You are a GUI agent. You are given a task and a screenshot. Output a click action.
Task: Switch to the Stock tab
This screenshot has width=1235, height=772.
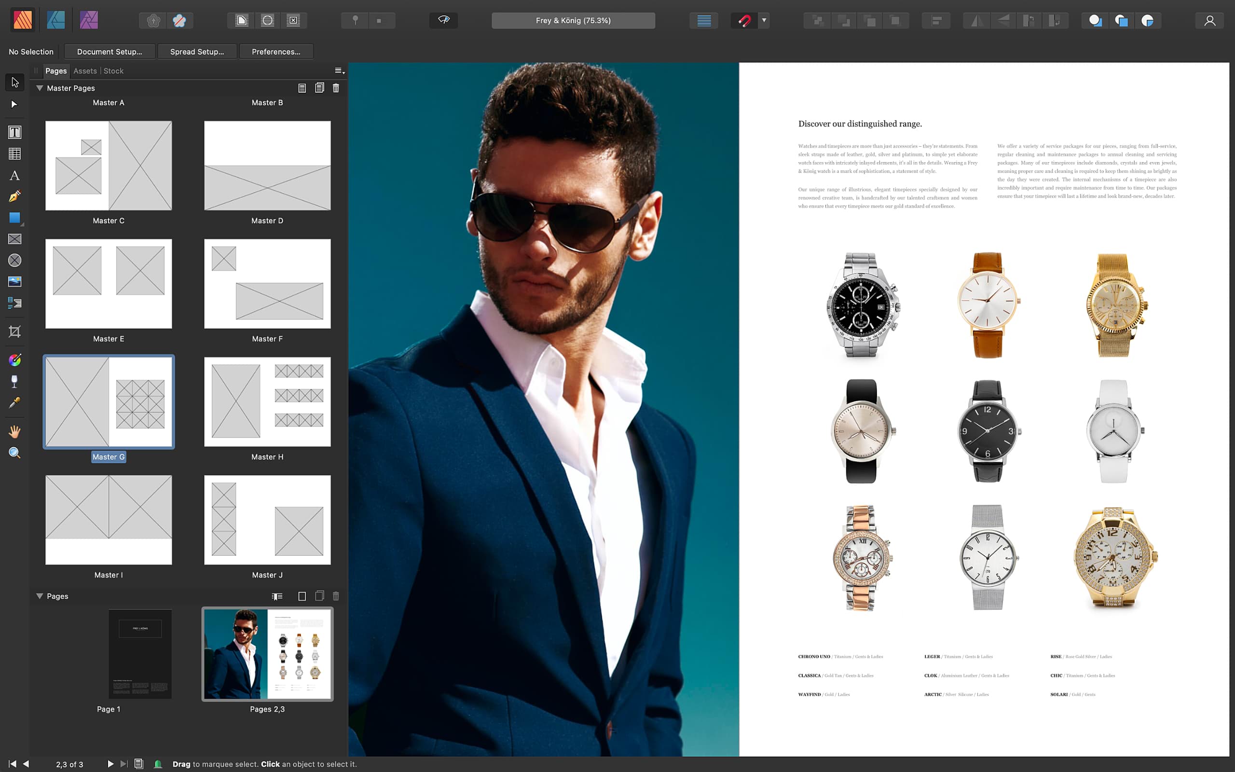113,71
